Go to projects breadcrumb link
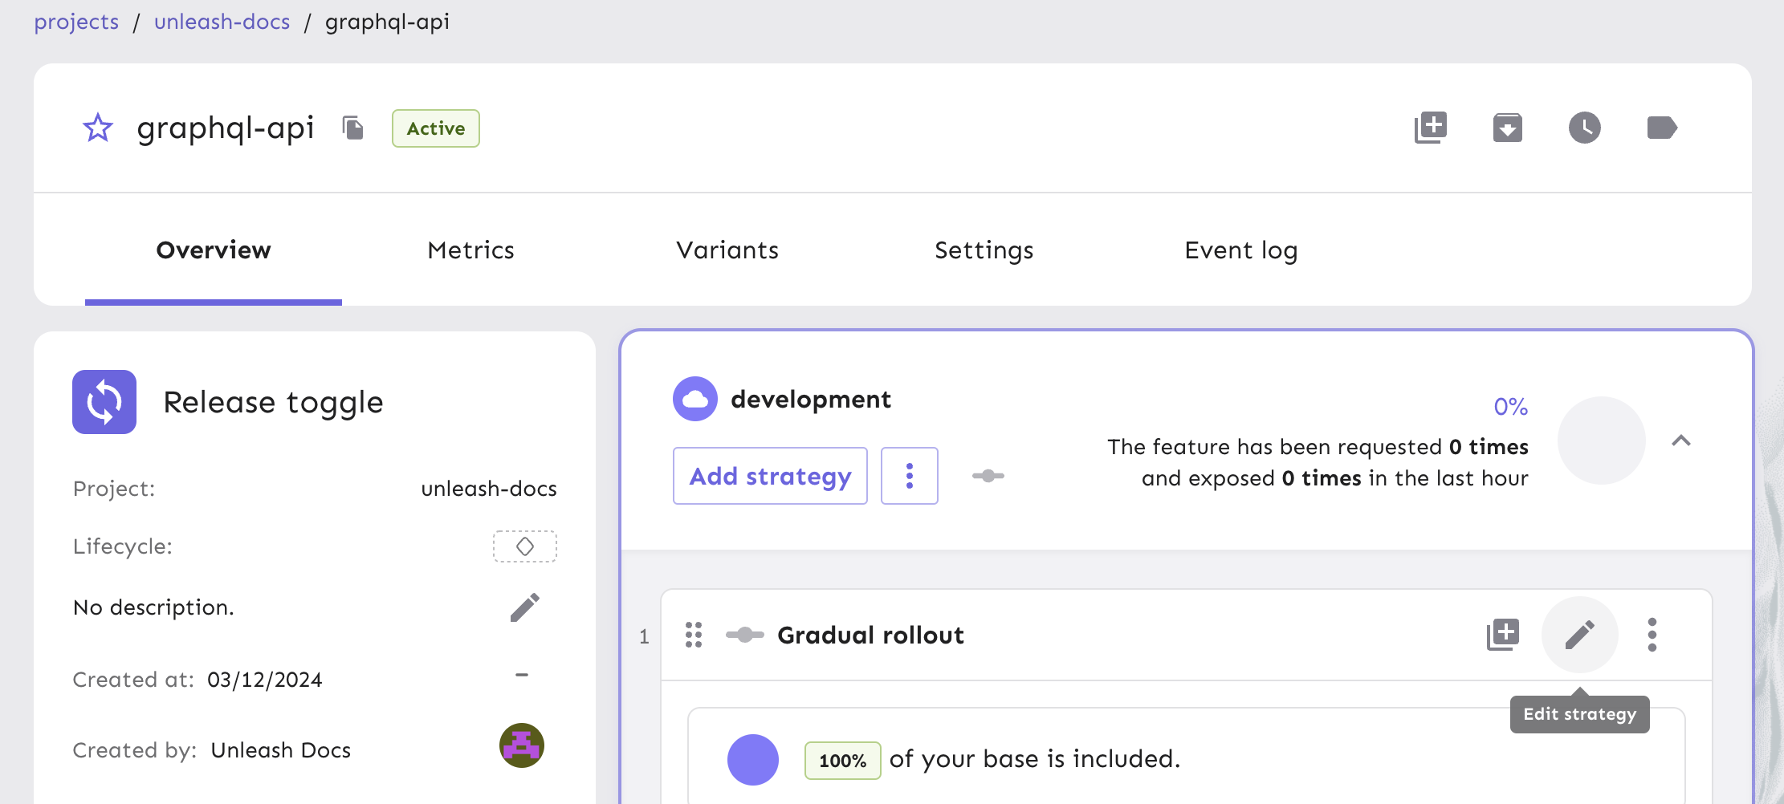Viewport: 1784px width, 804px height. point(76,22)
